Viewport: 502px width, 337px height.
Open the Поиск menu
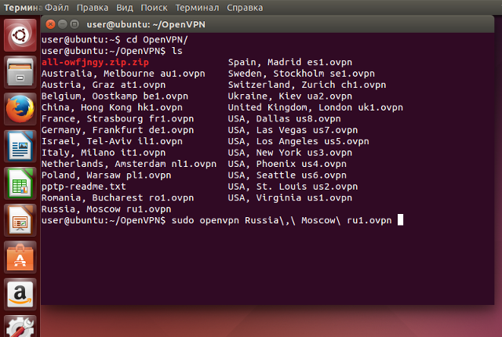tap(154, 7)
